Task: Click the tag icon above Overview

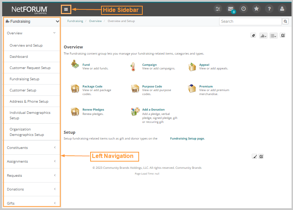Action: point(253,35)
